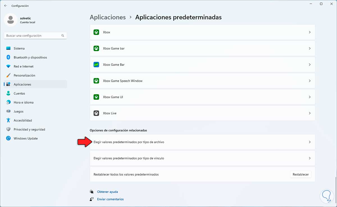
Task: Select Sistema in the sidebar
Action: pos(35,48)
